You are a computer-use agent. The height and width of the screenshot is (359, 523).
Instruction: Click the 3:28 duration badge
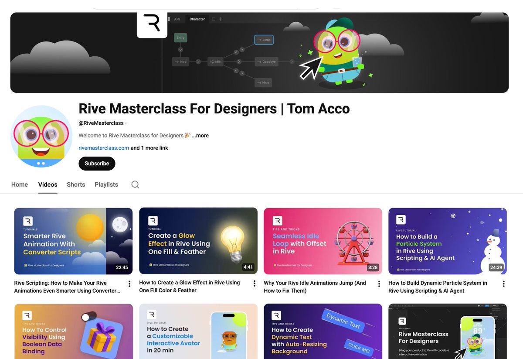click(x=373, y=267)
